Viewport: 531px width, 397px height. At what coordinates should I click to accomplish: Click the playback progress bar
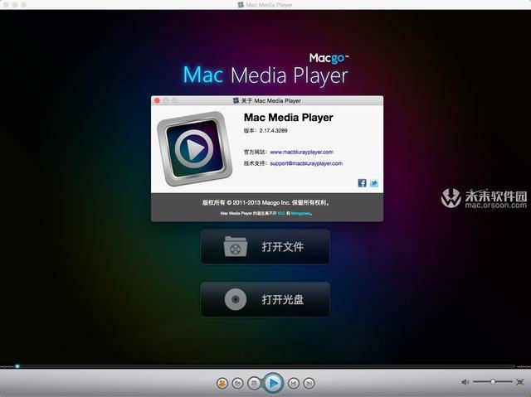click(x=265, y=366)
